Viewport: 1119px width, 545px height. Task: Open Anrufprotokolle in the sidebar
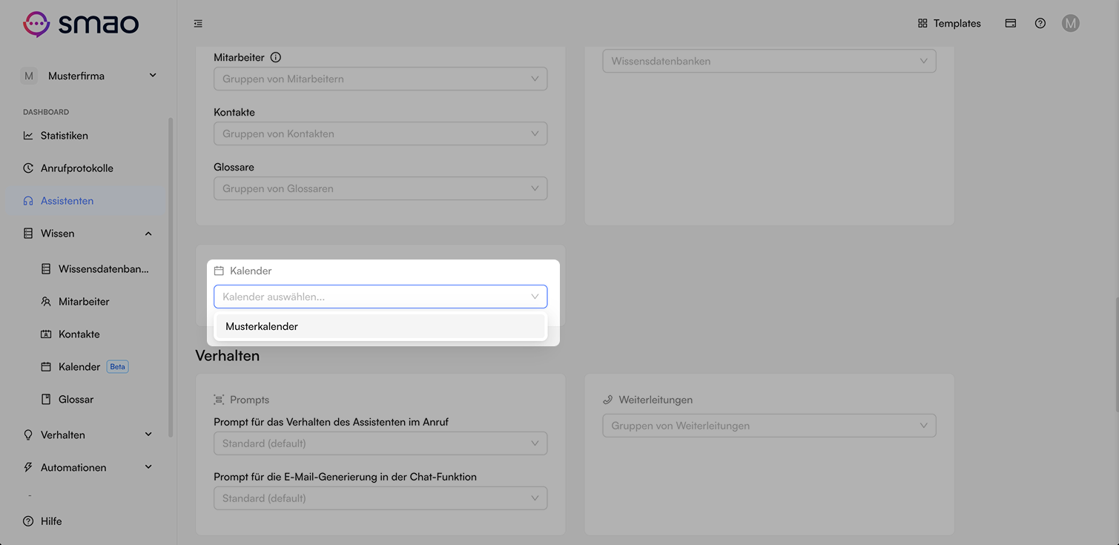pyautogui.click(x=88, y=168)
